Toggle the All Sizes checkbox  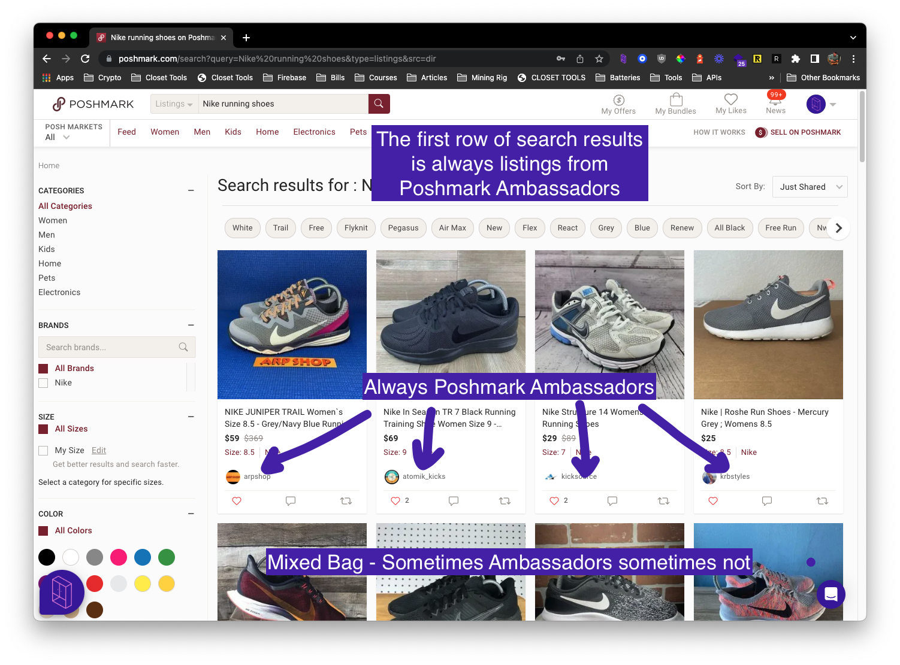point(43,429)
